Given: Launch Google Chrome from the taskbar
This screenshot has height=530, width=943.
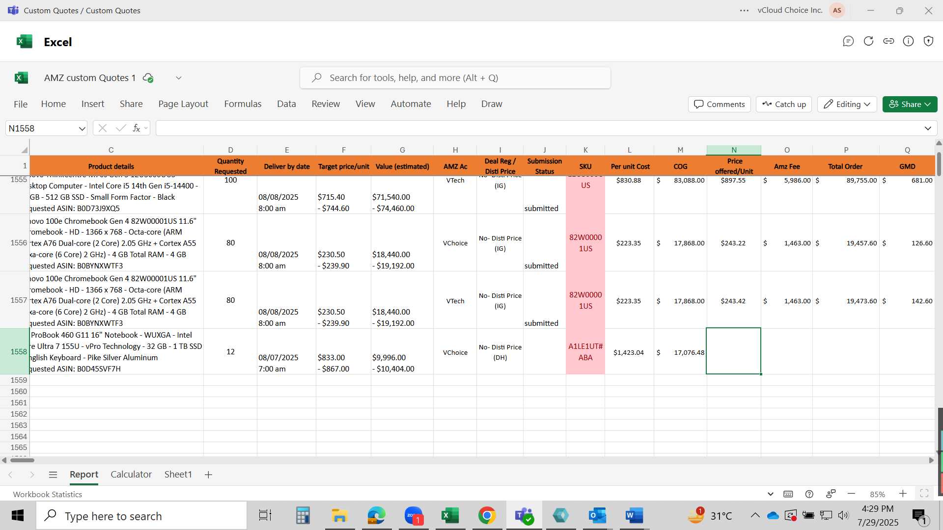Looking at the screenshot, I should 487,515.
